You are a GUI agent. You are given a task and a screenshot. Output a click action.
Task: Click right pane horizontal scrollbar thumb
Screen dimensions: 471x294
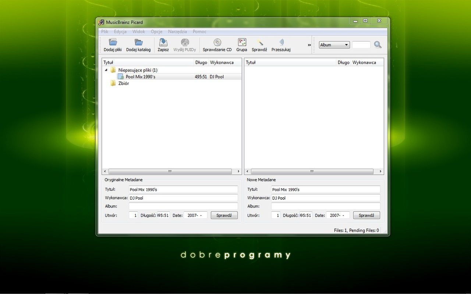click(x=312, y=171)
